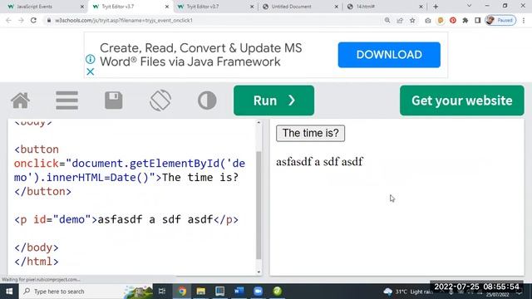Open File Explorer from taskbar
The width and height of the screenshot is (532, 299).
[x=201, y=292]
